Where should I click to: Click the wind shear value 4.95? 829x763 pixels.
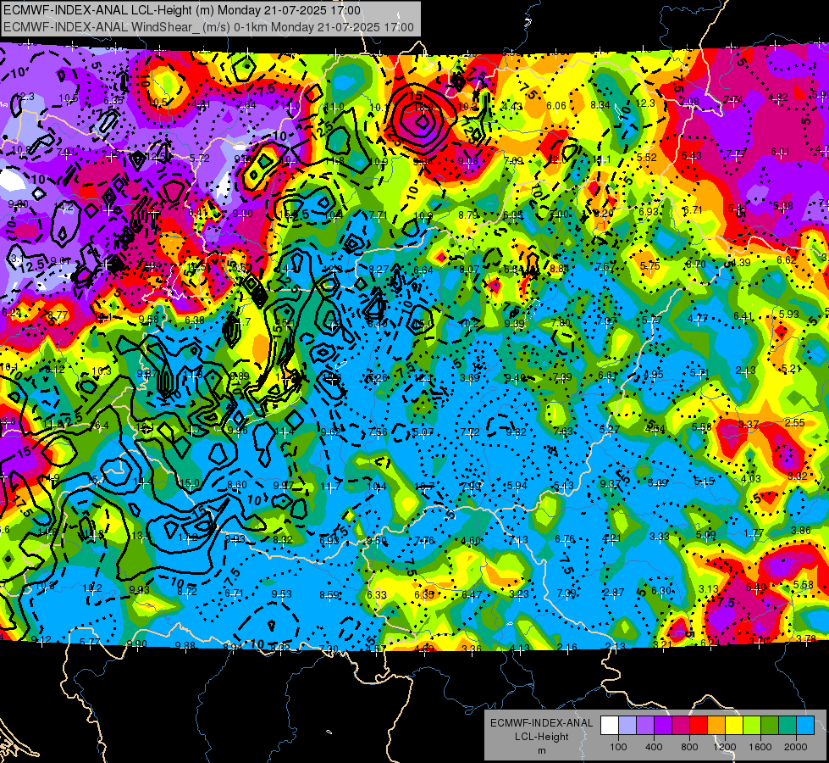click(x=654, y=375)
